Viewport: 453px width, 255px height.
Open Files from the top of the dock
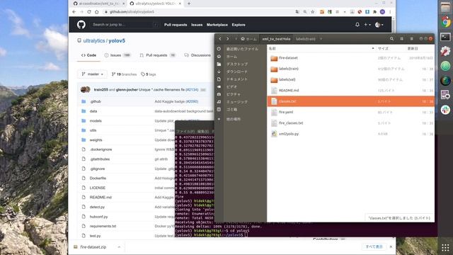[x=445, y=7]
